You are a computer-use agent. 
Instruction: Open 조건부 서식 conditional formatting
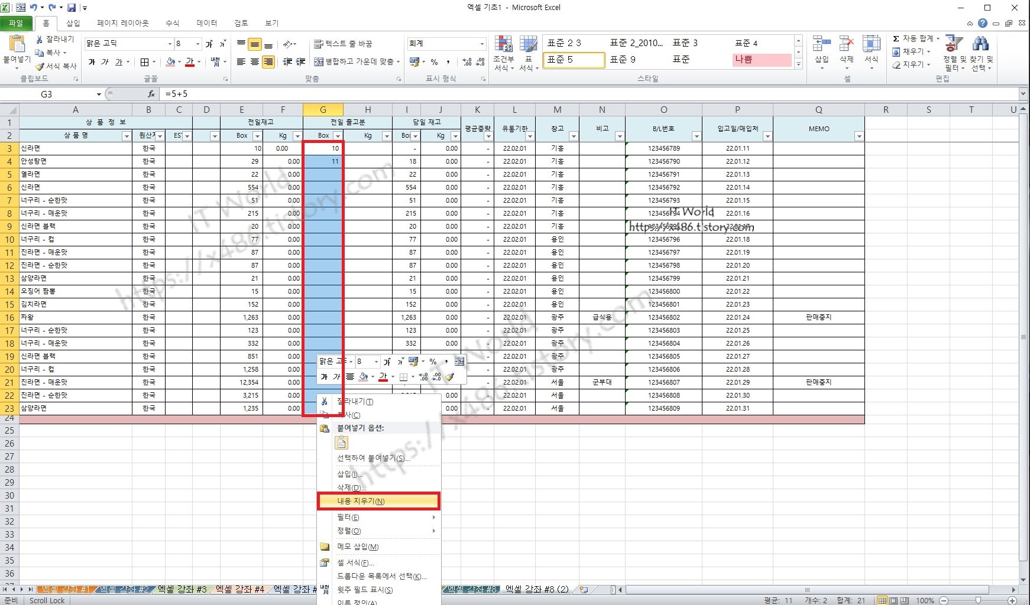coord(504,53)
